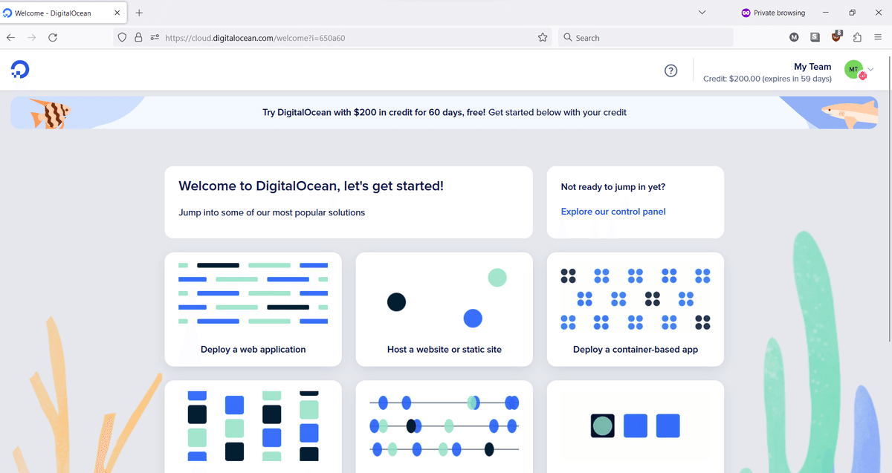Click the browser forward arrow
The height and width of the screenshot is (473, 892).
pos(31,37)
